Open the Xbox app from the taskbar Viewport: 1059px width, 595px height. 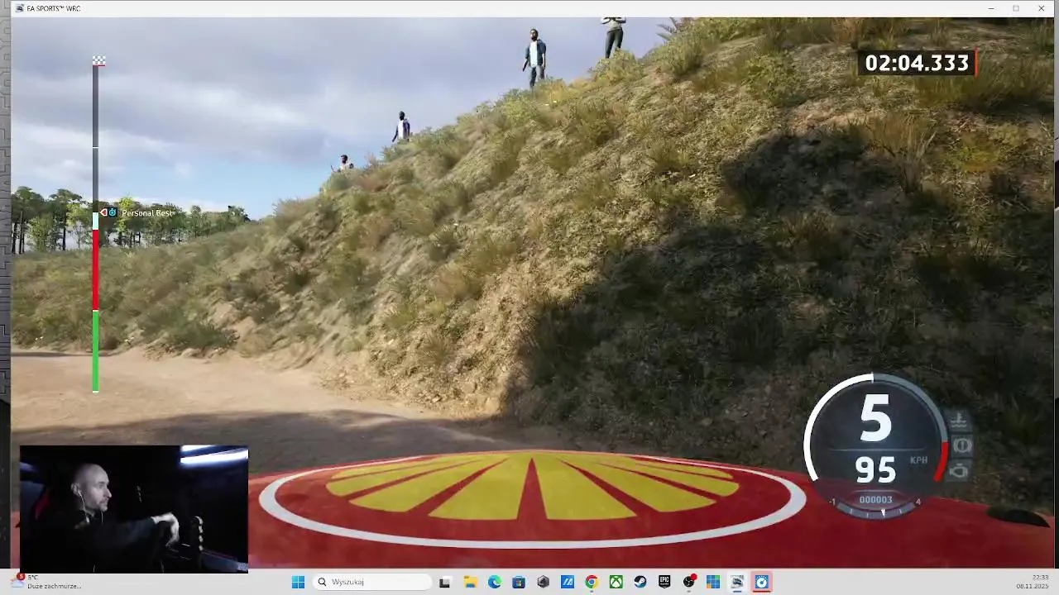pyautogui.click(x=616, y=582)
